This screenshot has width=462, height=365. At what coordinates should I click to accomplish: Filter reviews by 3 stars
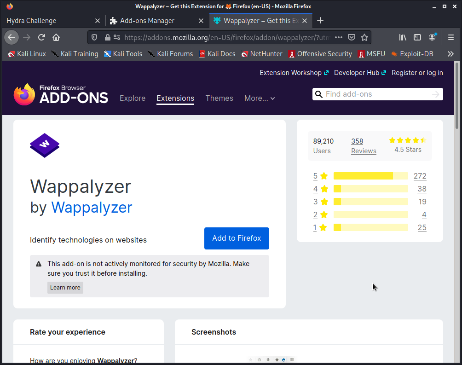321,202
